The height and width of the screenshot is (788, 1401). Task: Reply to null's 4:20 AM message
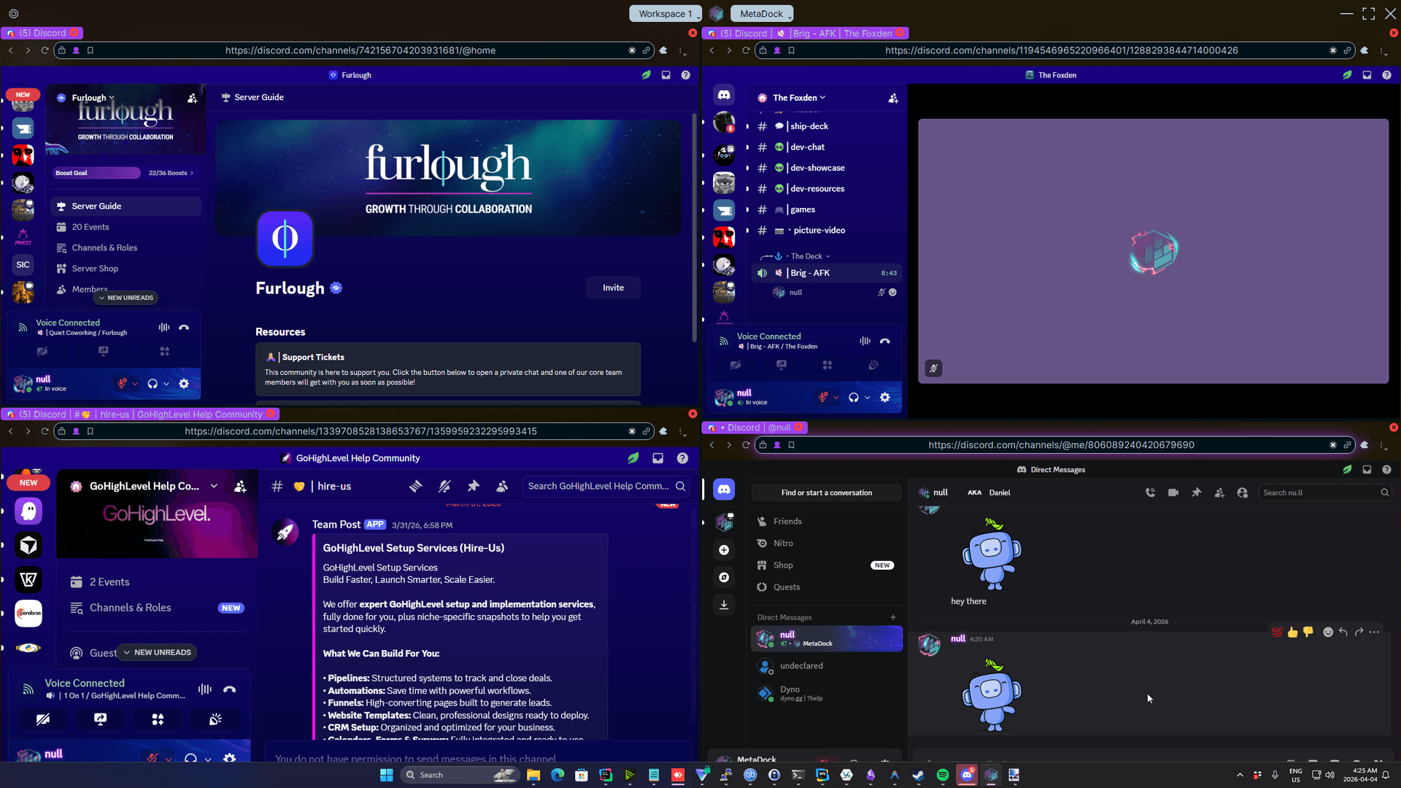pyautogui.click(x=1343, y=632)
